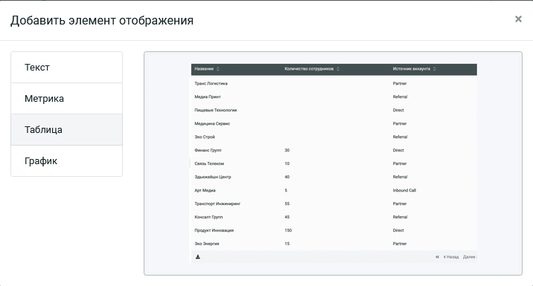
Task: Click the Название column header
Action: point(204,69)
